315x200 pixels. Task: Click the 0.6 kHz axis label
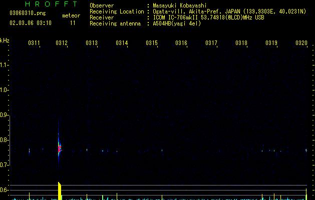4,190
